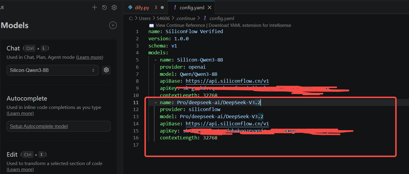409x174 pixels.
Task: Select config.yaml breadcrumb segment
Action: coord(222,19)
